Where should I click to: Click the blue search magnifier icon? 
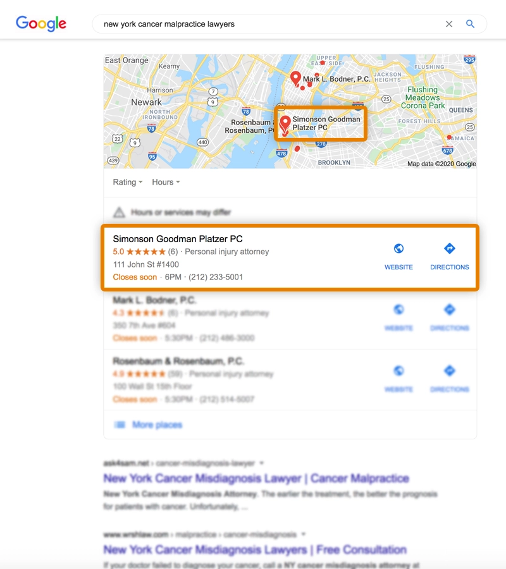tap(470, 24)
